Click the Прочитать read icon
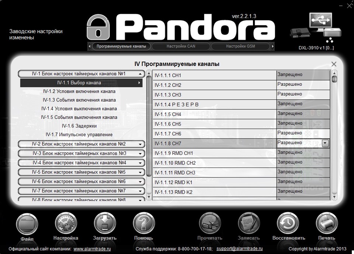 [210, 223]
